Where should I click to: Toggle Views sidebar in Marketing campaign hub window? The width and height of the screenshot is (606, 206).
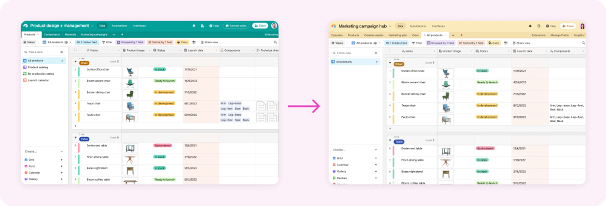pos(337,43)
